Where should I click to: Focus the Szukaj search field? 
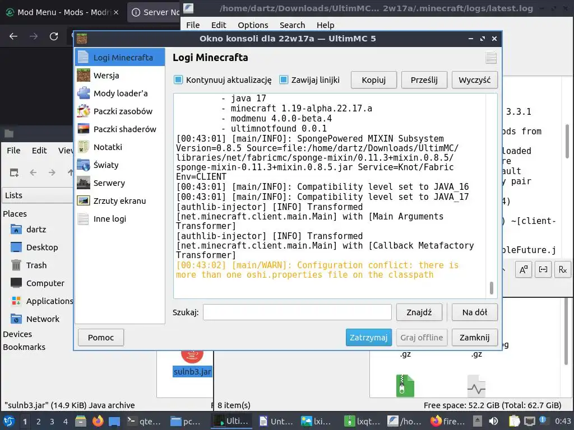(297, 312)
